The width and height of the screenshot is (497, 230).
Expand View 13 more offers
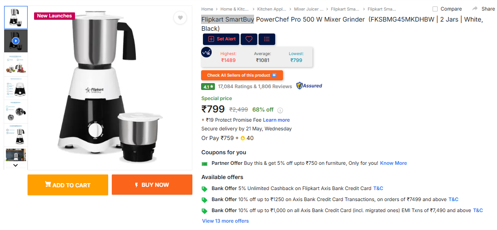click(x=225, y=221)
